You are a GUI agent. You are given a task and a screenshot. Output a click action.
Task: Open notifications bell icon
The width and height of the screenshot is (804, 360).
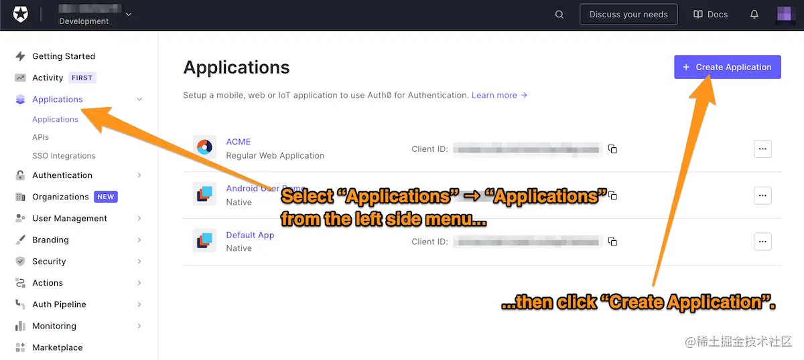pyautogui.click(x=754, y=14)
